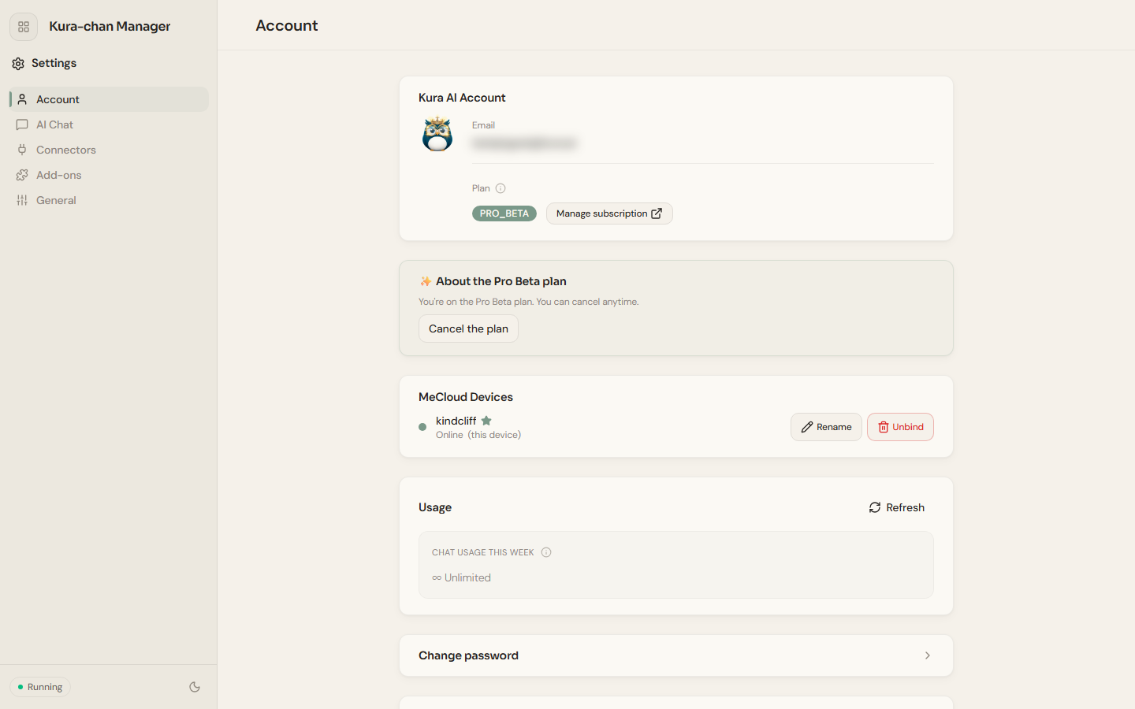Click the plug icon next to Connectors
The width and height of the screenshot is (1135, 709).
click(x=22, y=150)
